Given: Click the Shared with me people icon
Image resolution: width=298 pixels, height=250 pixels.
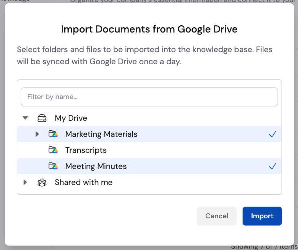Looking at the screenshot, I should pyautogui.click(x=42, y=183).
